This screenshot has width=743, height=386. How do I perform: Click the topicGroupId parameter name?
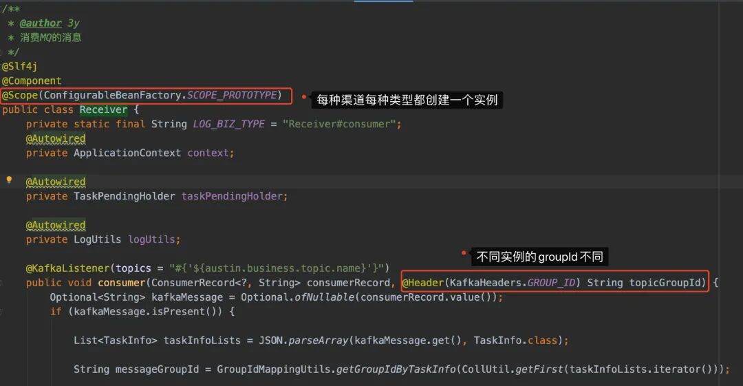click(x=665, y=283)
